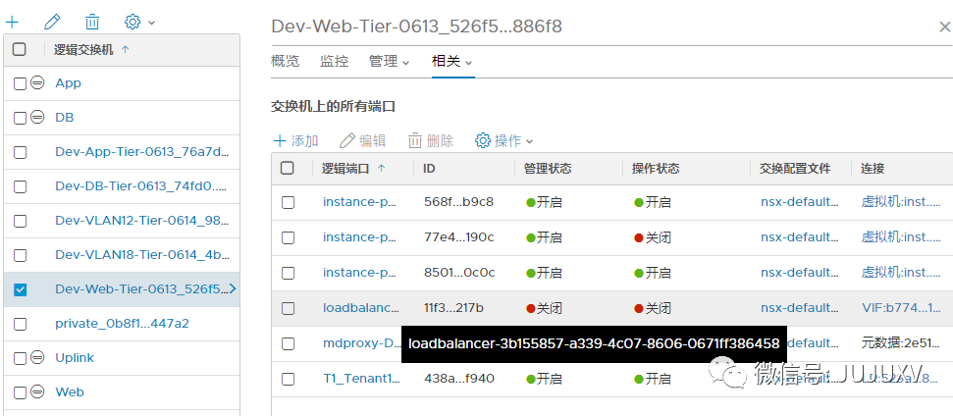
Task: Expand the 管理 tab dropdown
Action: (389, 62)
